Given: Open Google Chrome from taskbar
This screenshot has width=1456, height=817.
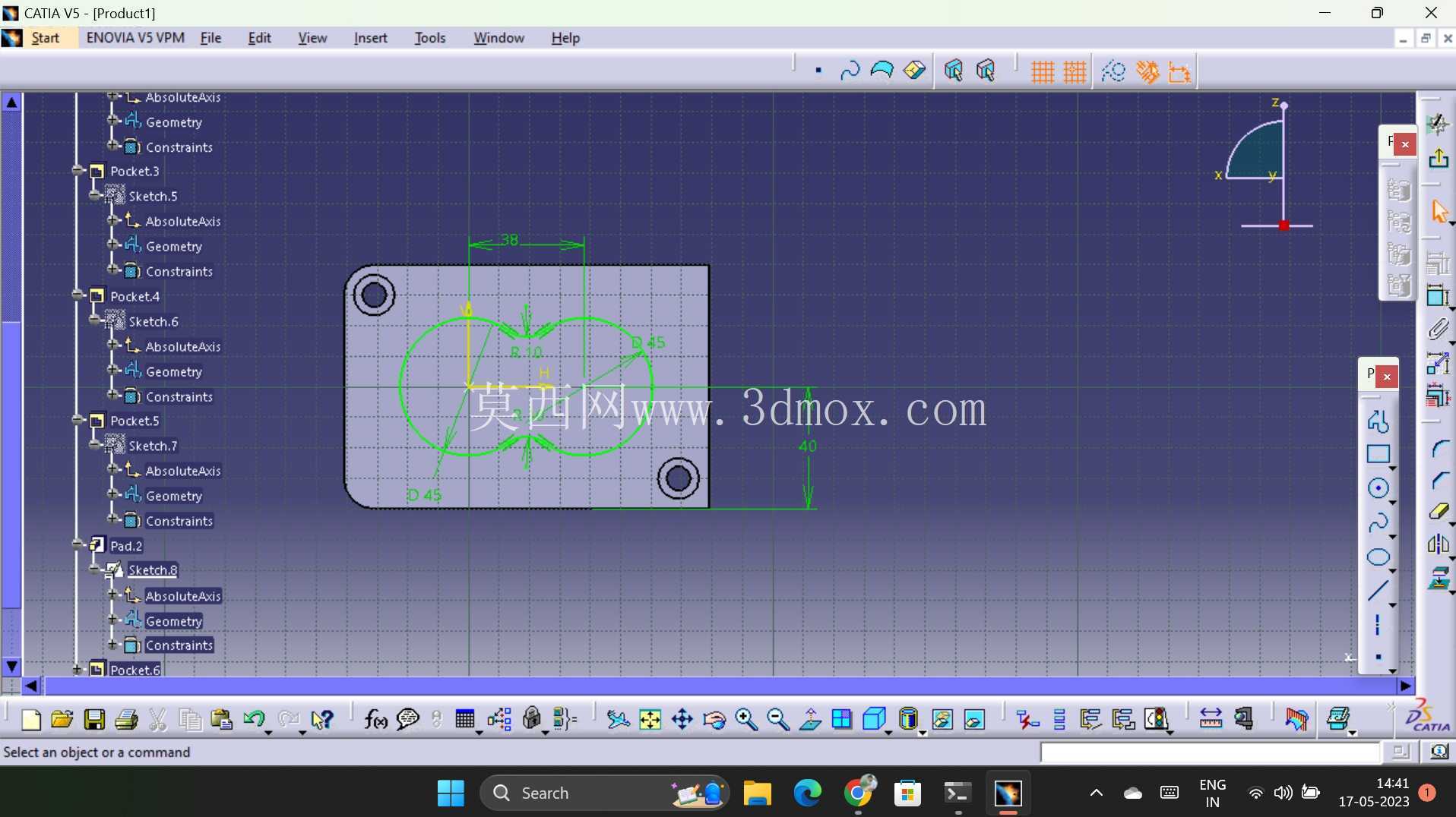Looking at the screenshot, I should point(859,793).
